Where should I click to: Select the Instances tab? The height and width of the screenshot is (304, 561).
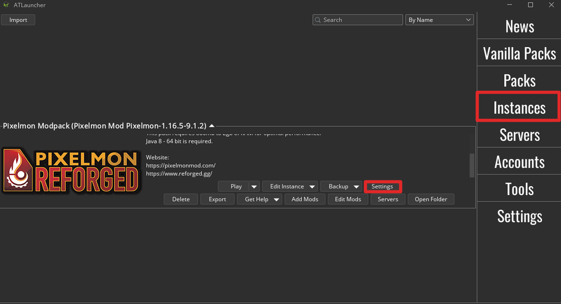[519, 108]
